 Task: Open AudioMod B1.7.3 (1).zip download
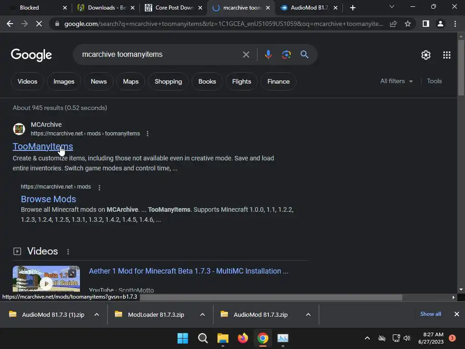pyautogui.click(x=47, y=314)
